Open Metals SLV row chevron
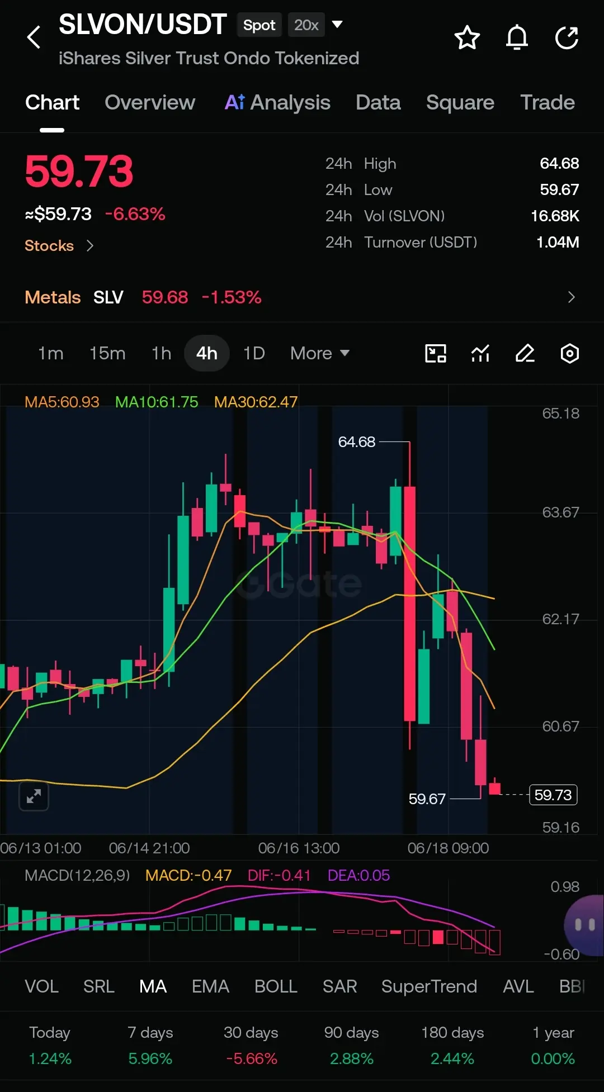The height and width of the screenshot is (1092, 604). [x=571, y=297]
